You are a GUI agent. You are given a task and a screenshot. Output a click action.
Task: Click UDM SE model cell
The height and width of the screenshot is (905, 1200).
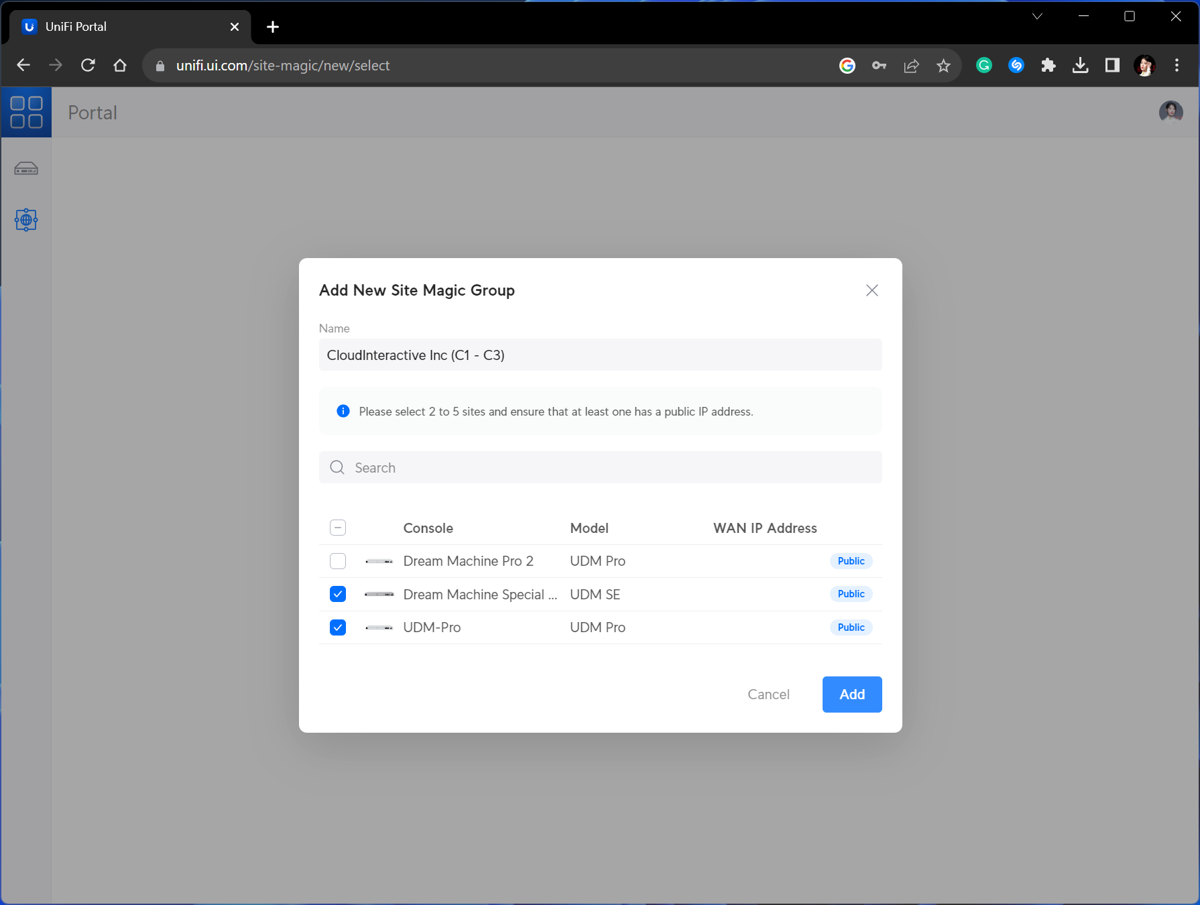[595, 595]
